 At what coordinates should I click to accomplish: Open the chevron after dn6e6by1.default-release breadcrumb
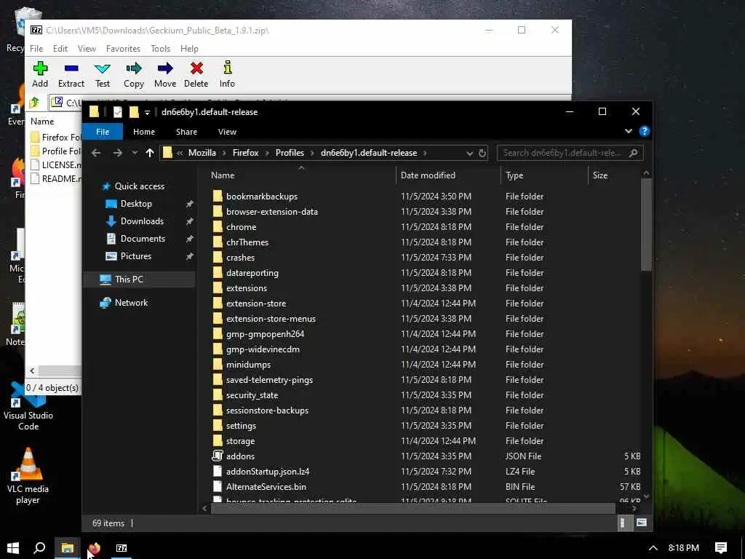pos(425,153)
